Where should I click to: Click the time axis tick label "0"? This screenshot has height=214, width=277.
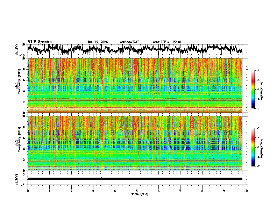pos(28,191)
